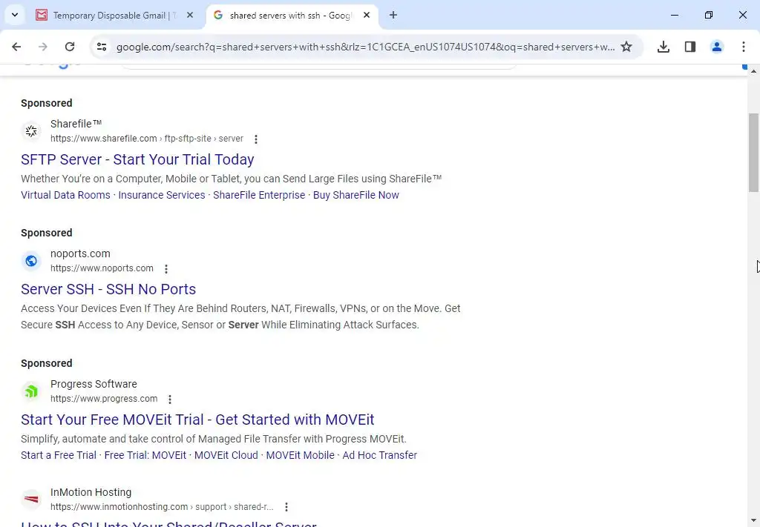
Task: Follow the Insurance Services sitelink
Action: click(161, 195)
